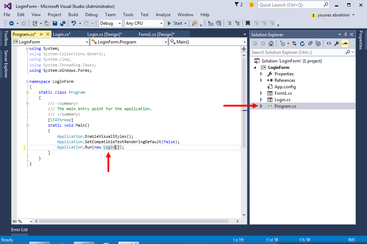The height and width of the screenshot is (244, 367).
Task: Toggle Show All Files in Solution Explorer
Action: point(318,43)
